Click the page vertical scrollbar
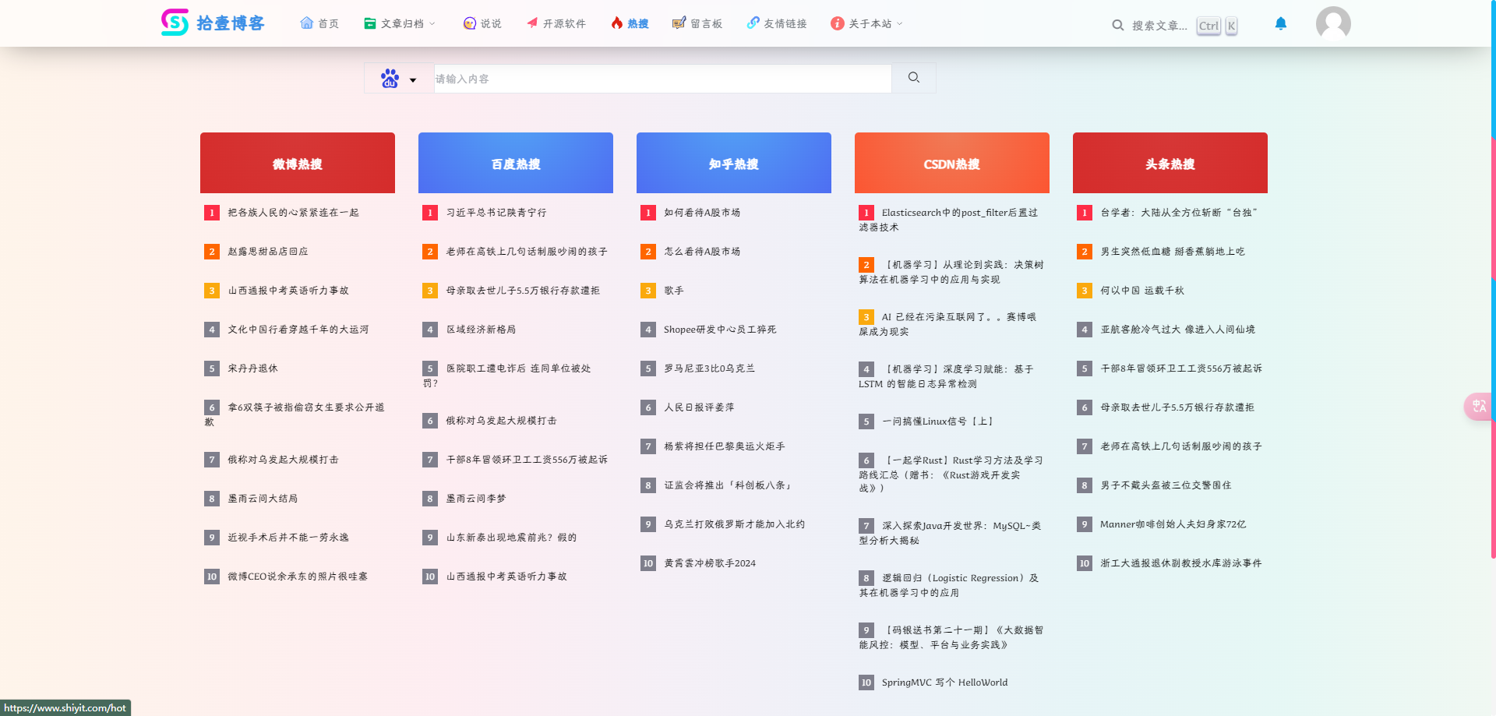Viewport: 1496px width, 716px height. [1493, 280]
